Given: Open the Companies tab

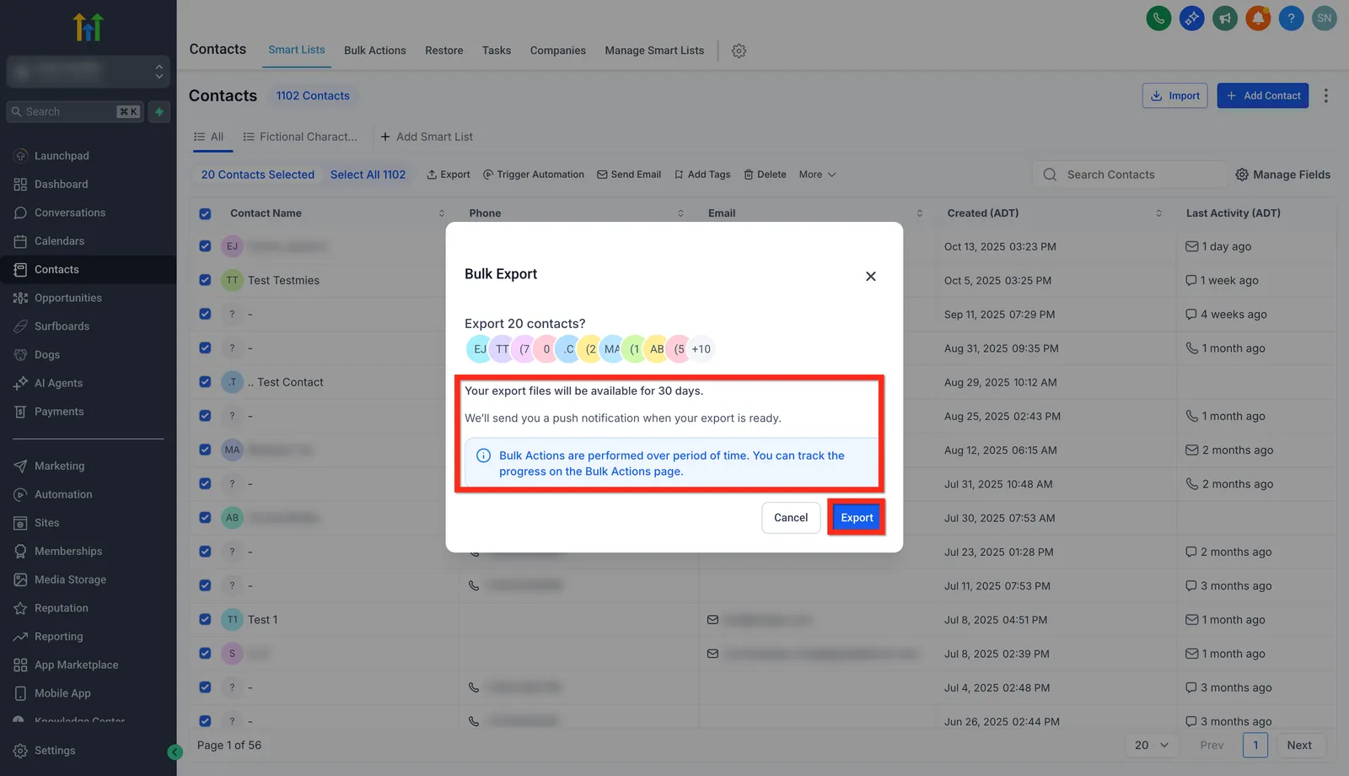Looking at the screenshot, I should coord(558,51).
